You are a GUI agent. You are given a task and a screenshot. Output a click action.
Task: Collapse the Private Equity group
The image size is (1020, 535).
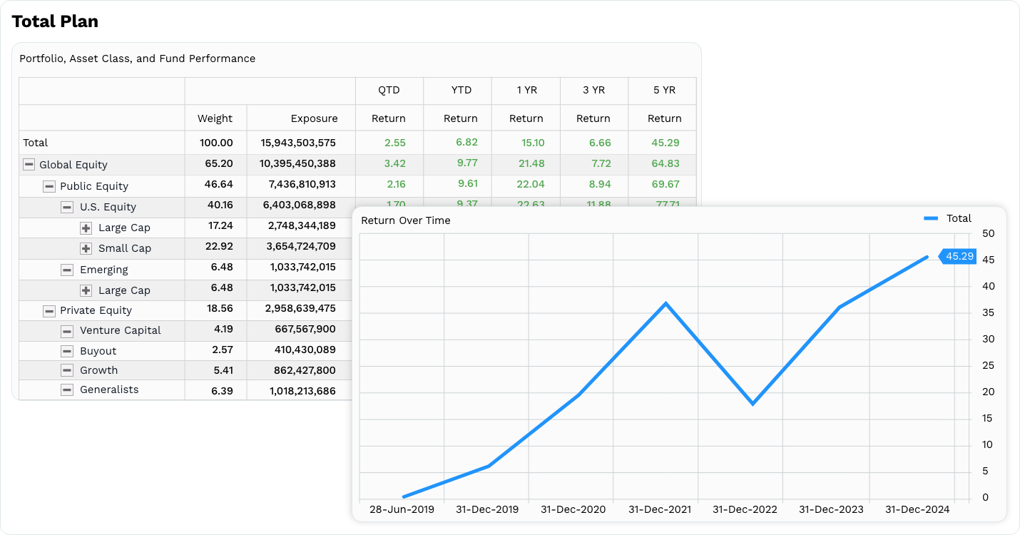click(x=49, y=310)
